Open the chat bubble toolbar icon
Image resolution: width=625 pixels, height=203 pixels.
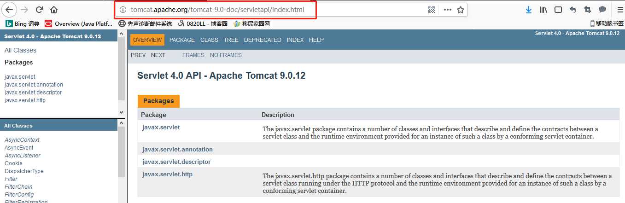[602, 9]
